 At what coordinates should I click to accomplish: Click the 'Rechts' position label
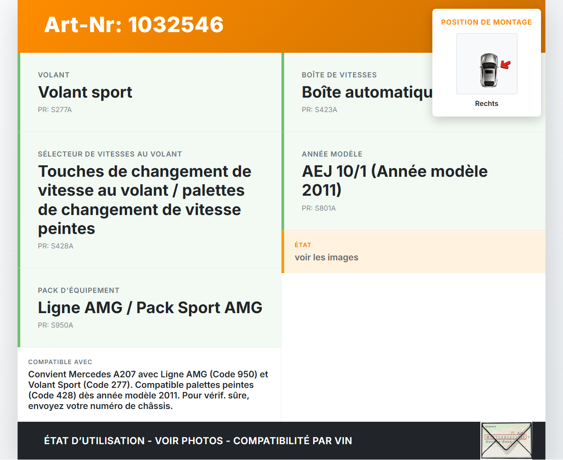[x=486, y=104]
